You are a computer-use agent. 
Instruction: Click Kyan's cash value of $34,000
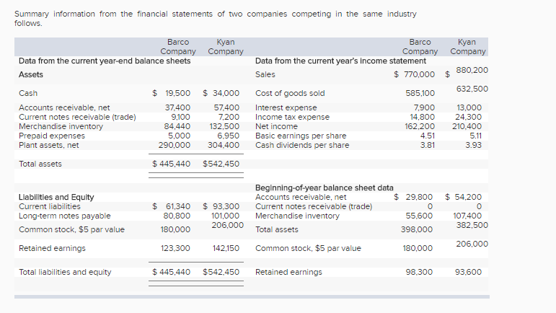[221, 93]
